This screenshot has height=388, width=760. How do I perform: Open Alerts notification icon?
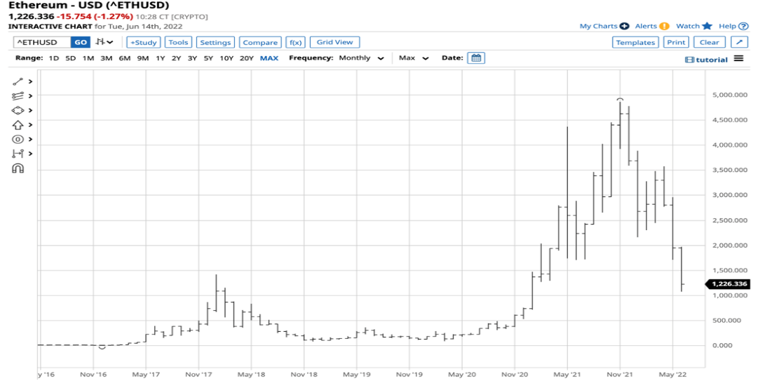664,26
